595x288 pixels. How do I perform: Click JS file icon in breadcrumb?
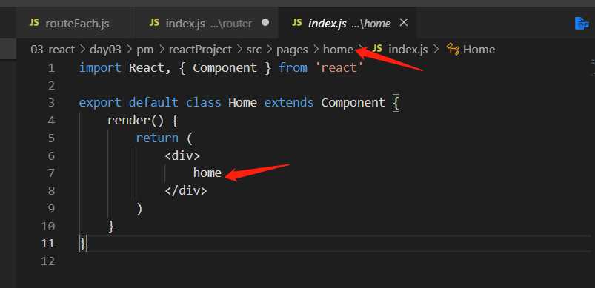tap(378, 50)
